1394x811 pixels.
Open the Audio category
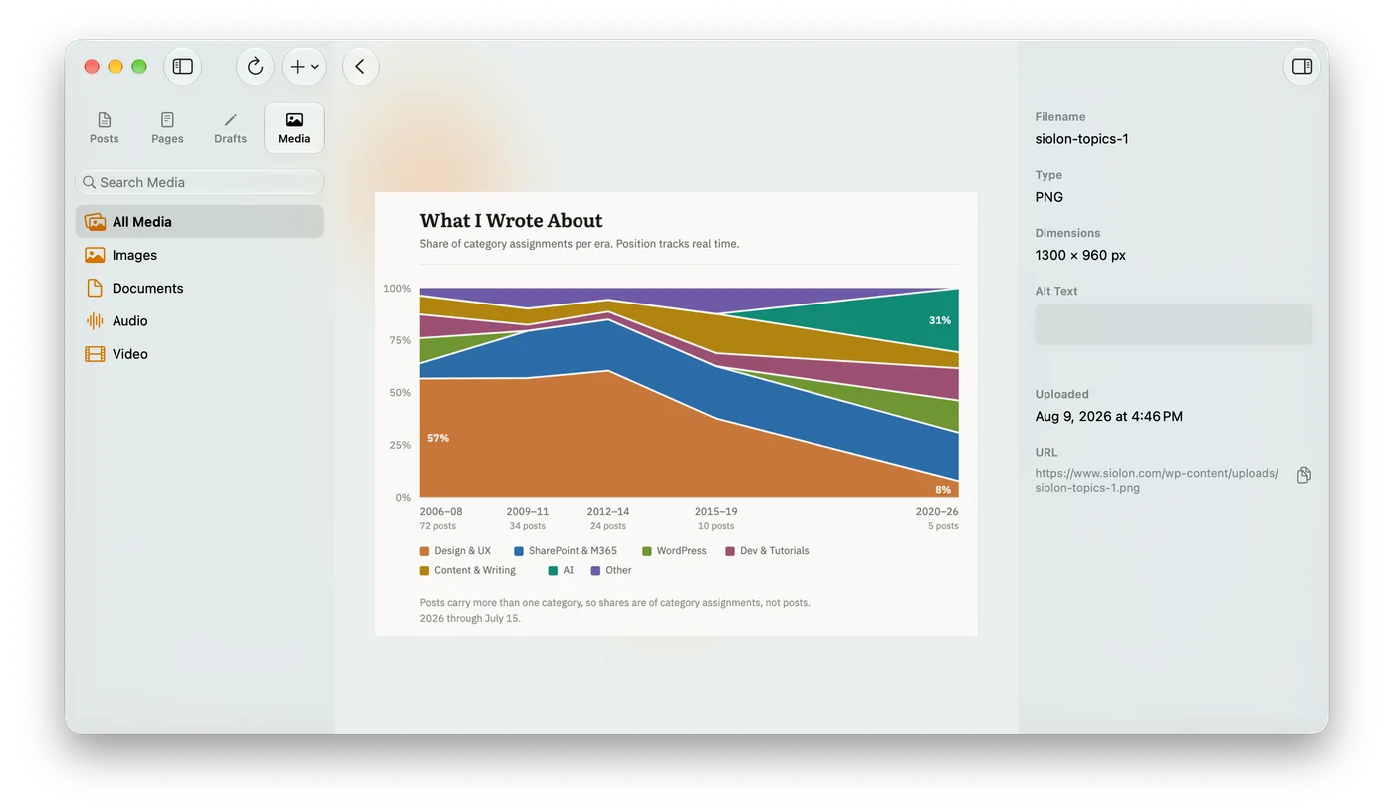(x=199, y=320)
